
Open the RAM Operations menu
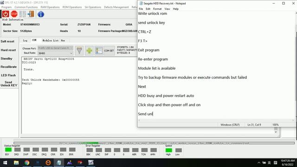[x=50, y=7]
